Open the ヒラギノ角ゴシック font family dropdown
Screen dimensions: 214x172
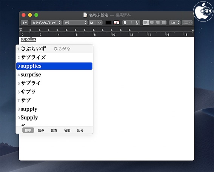click(46, 23)
